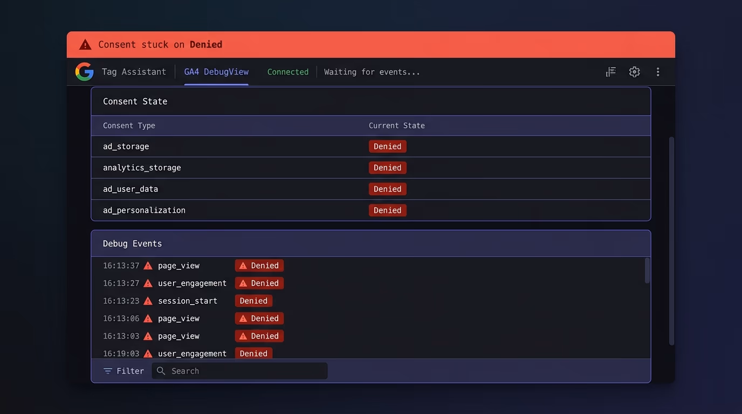Click the Denied badge on 16:13:06 event
The height and width of the screenshot is (414, 742).
click(x=259, y=319)
